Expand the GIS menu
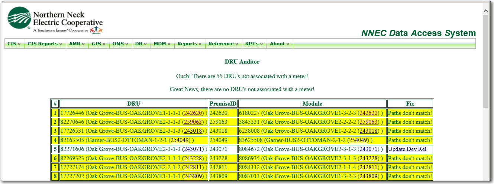494x184 pixels. point(99,44)
